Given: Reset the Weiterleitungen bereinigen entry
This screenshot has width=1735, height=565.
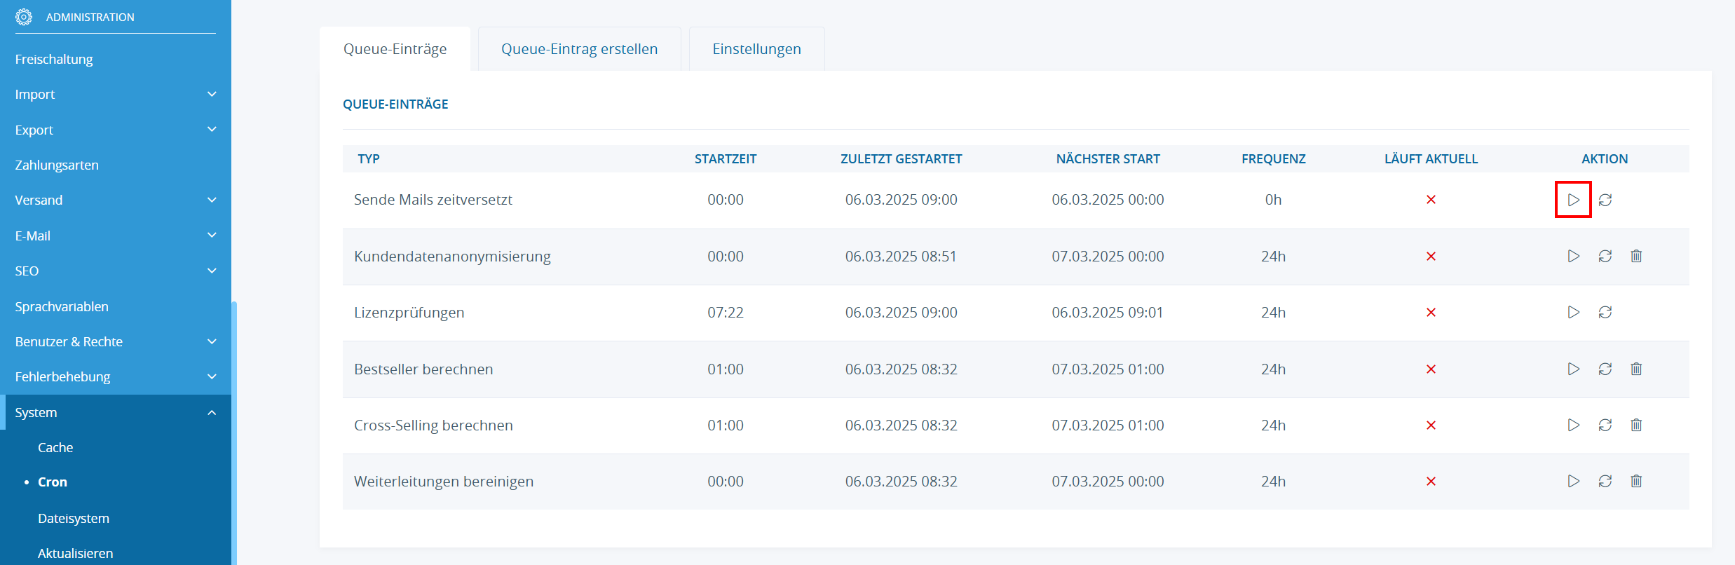Looking at the screenshot, I should click(1605, 482).
